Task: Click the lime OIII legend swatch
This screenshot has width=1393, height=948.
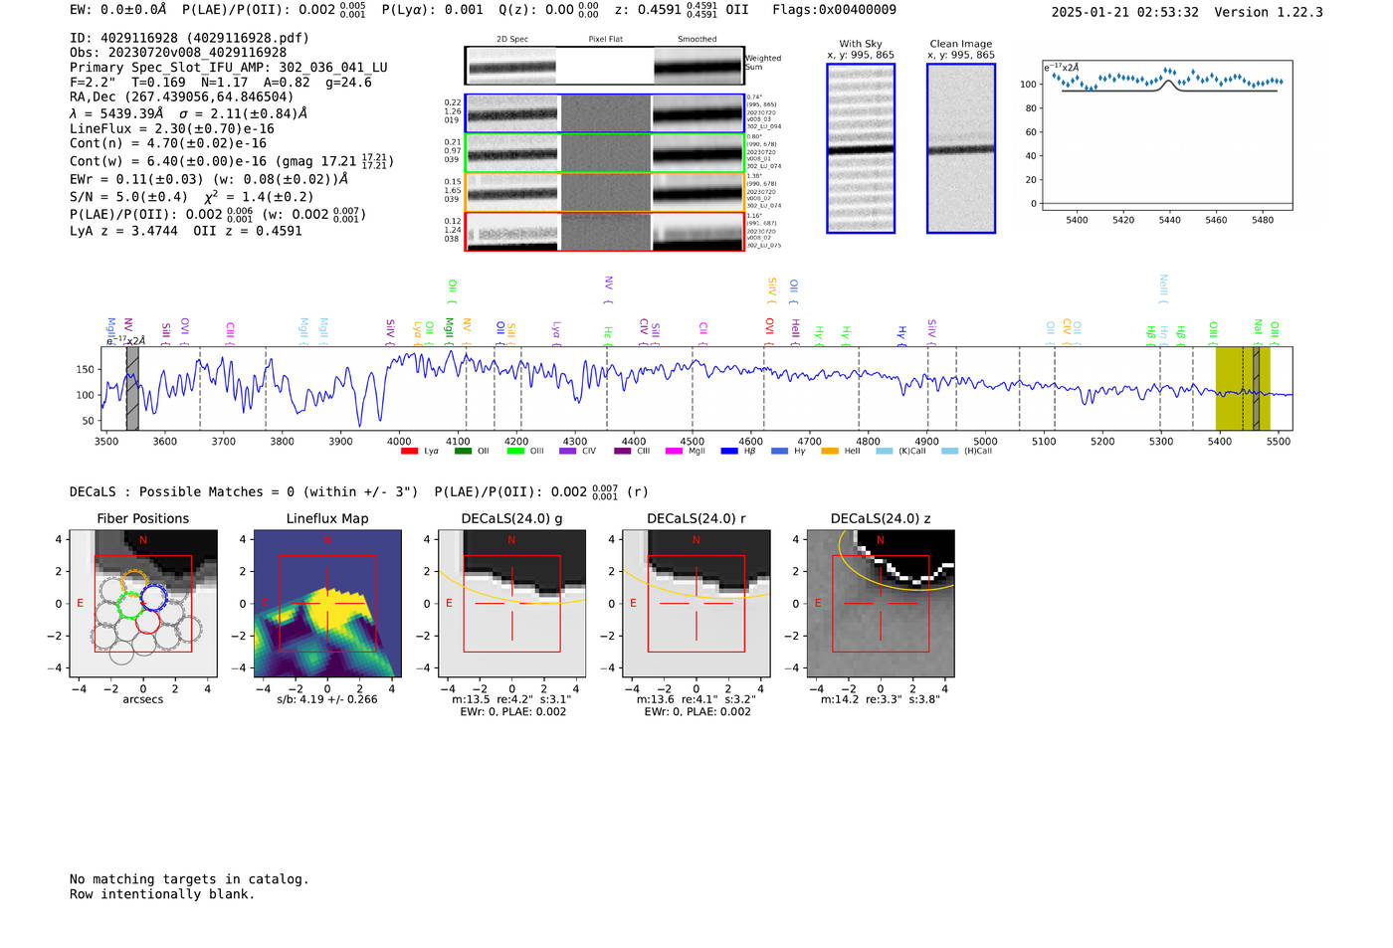Action: [515, 452]
